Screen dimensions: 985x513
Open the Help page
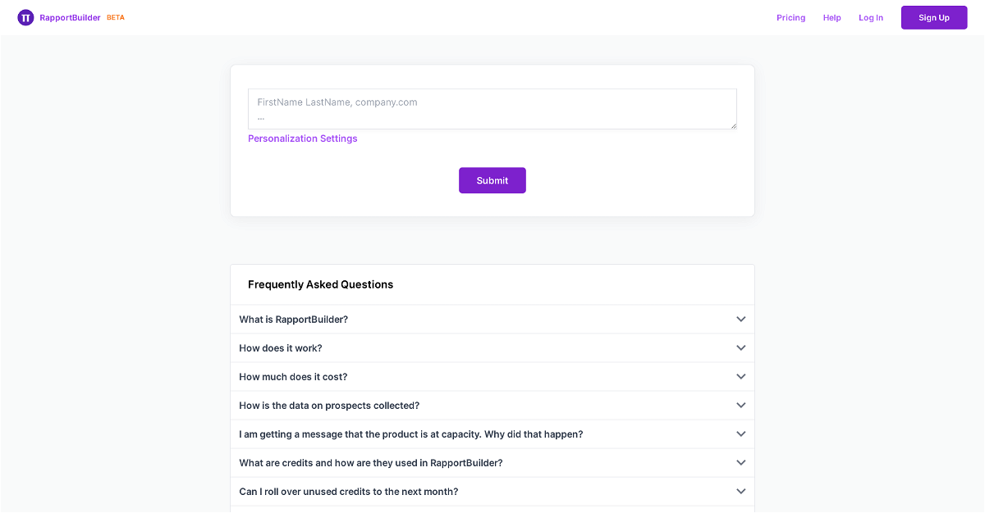[x=832, y=18]
